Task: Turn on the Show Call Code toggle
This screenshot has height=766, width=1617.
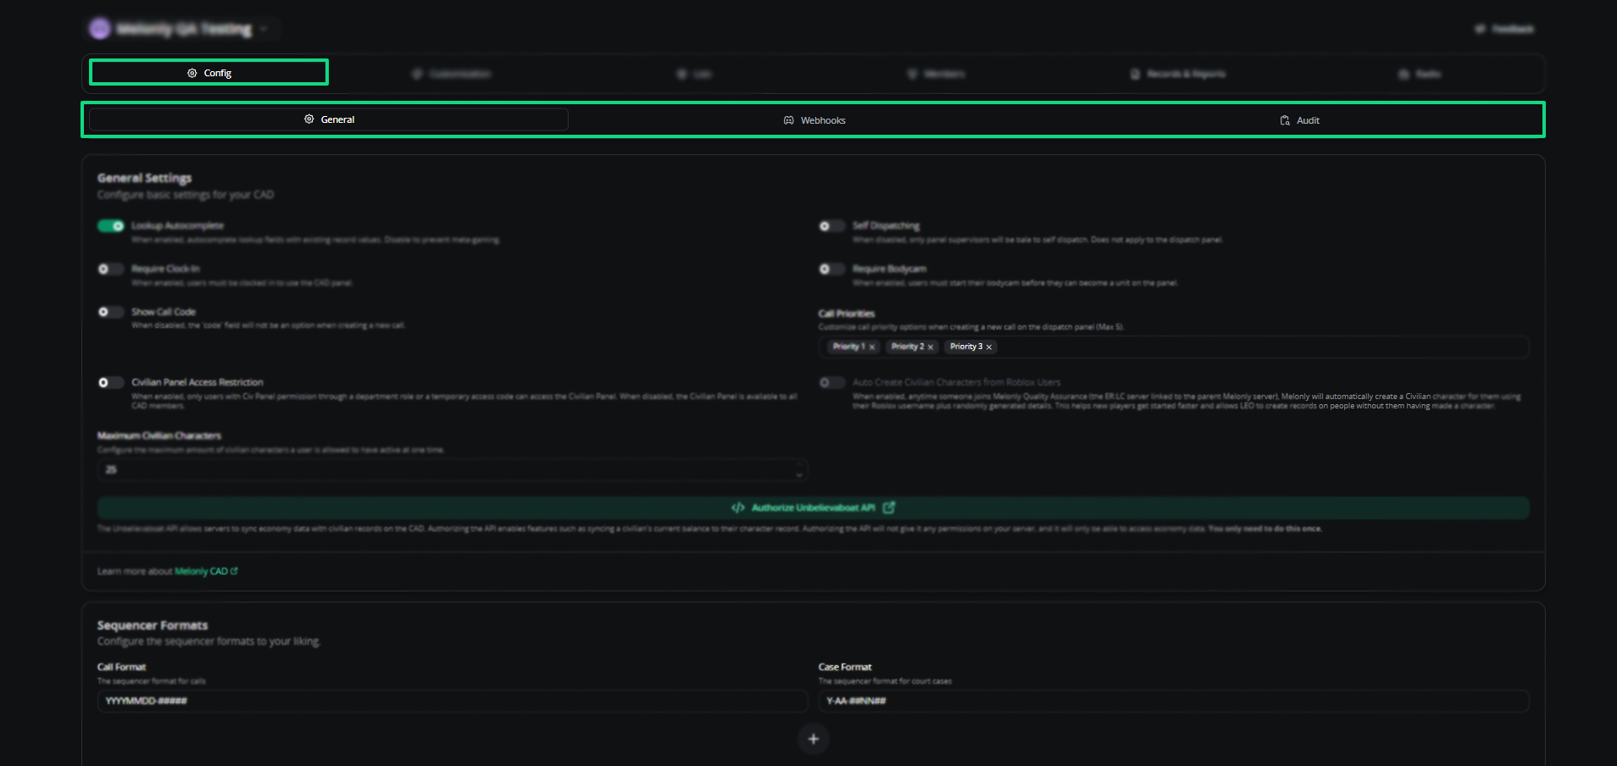Action: [x=111, y=312]
